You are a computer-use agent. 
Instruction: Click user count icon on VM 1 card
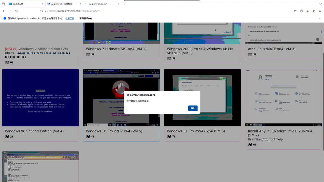click(89, 54)
